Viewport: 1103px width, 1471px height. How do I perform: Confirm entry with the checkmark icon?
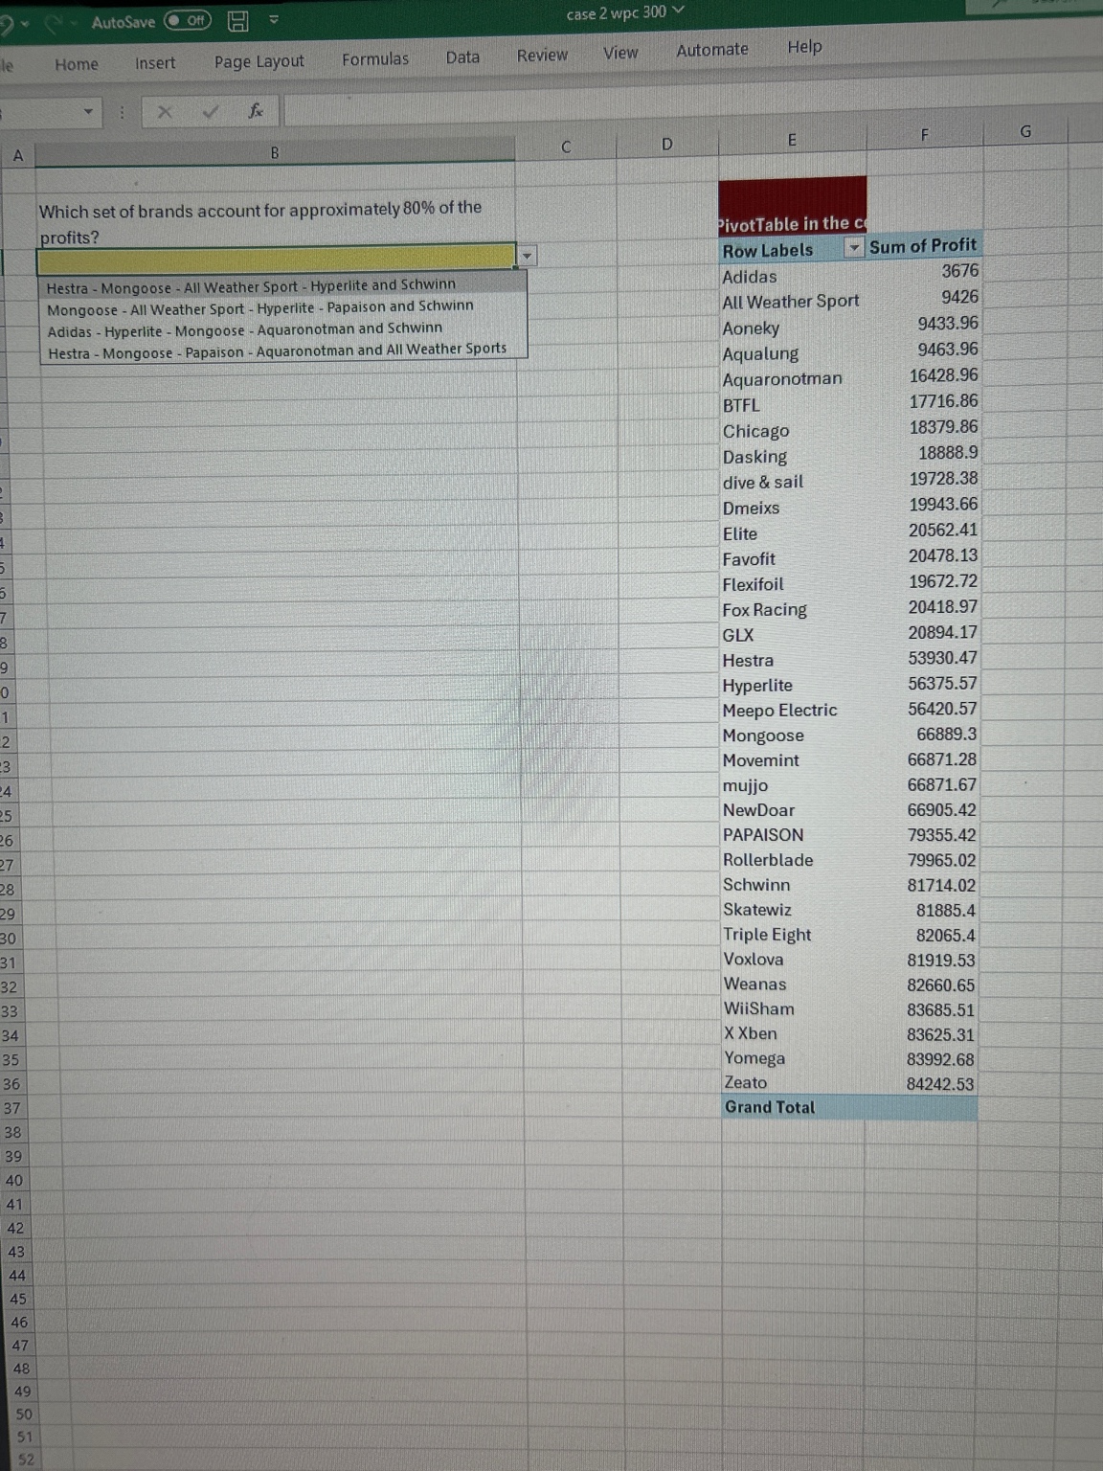[x=209, y=111]
